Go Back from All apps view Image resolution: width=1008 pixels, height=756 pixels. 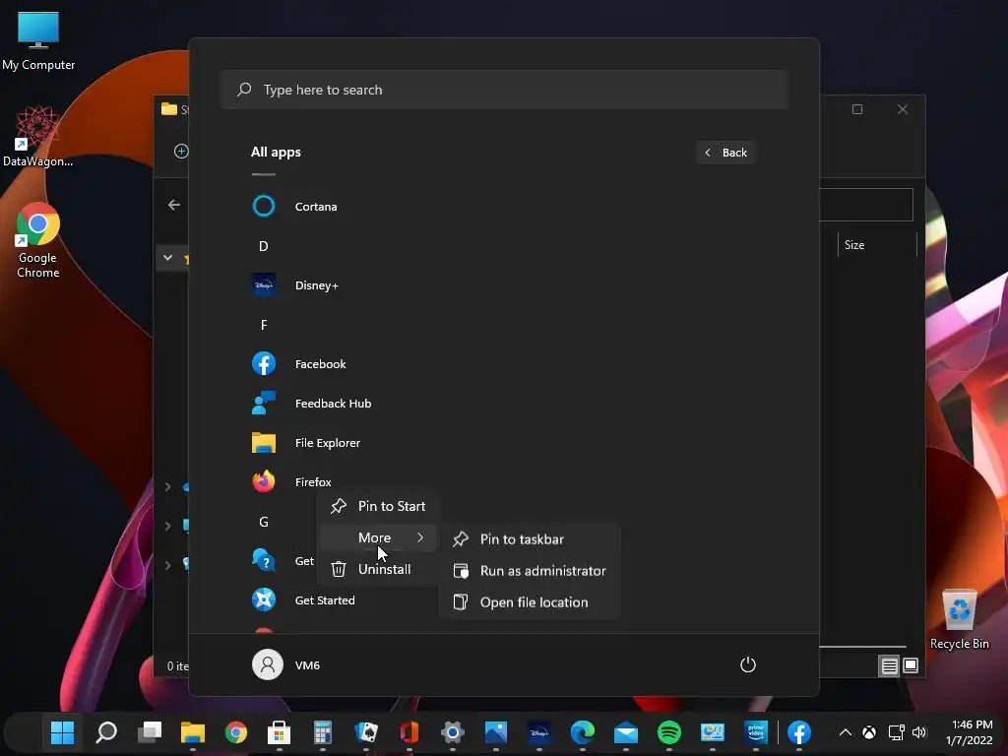(725, 153)
